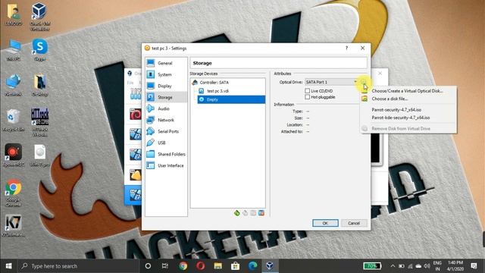Open the System settings category
485x273 pixels.
(x=166, y=74)
